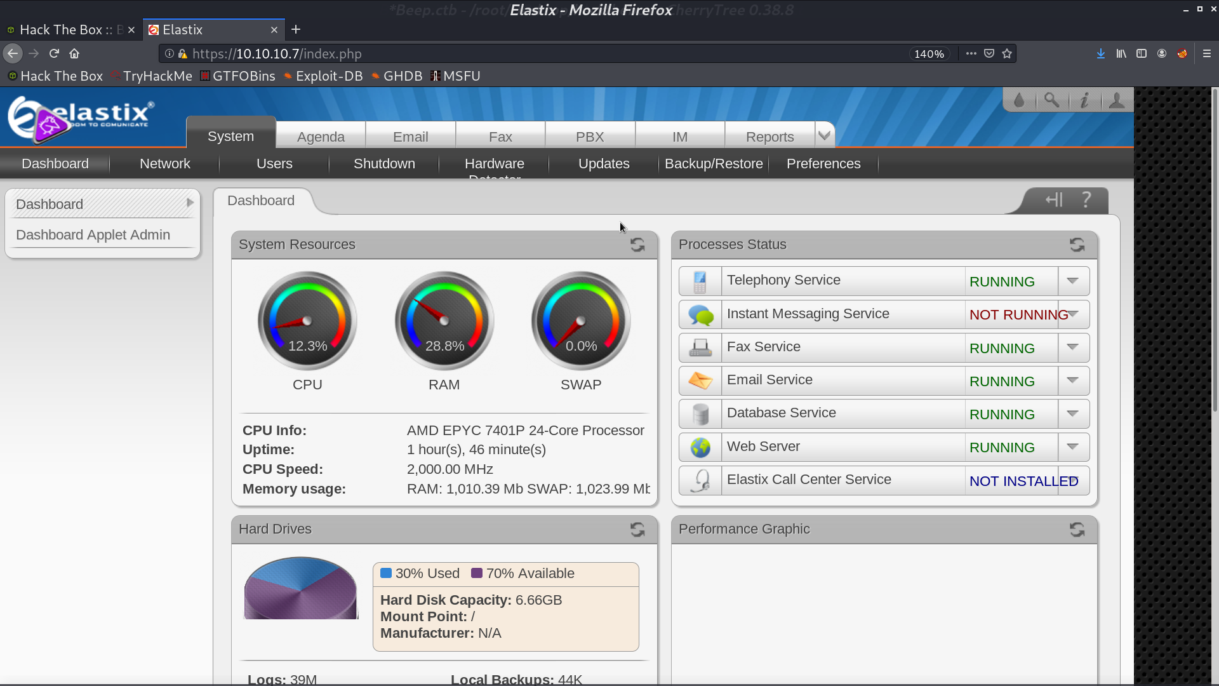Refresh the Hard Drives applet
Image resolution: width=1219 pixels, height=686 pixels.
637,529
